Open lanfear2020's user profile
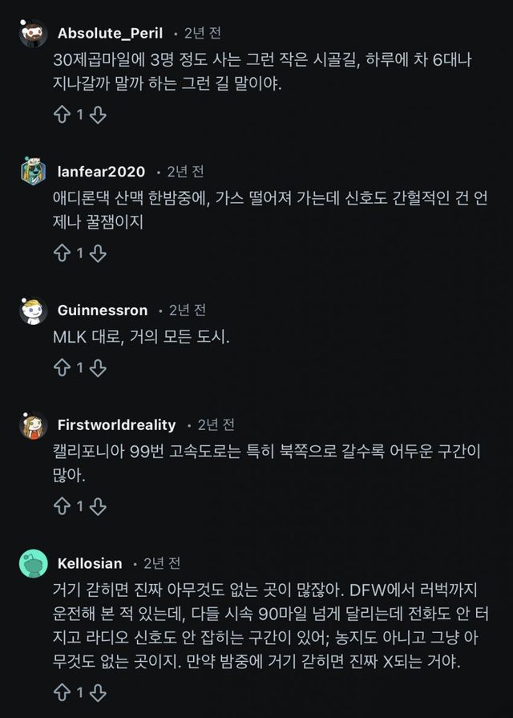 101,172
